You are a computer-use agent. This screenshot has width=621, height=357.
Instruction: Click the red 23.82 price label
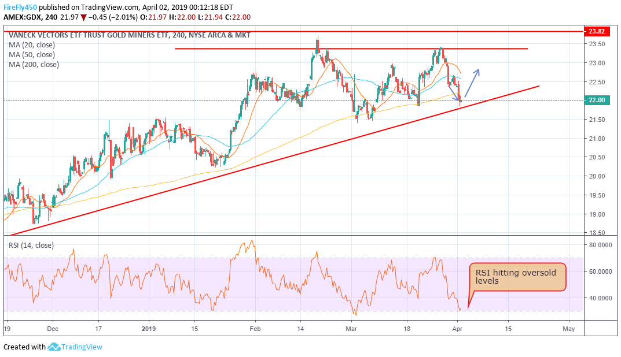[x=597, y=31]
